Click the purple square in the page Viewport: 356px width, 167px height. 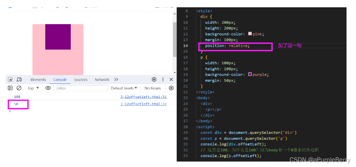click(x=58, y=37)
